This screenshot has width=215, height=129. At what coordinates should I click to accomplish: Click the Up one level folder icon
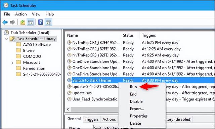pyautogui.click(x=23, y=22)
